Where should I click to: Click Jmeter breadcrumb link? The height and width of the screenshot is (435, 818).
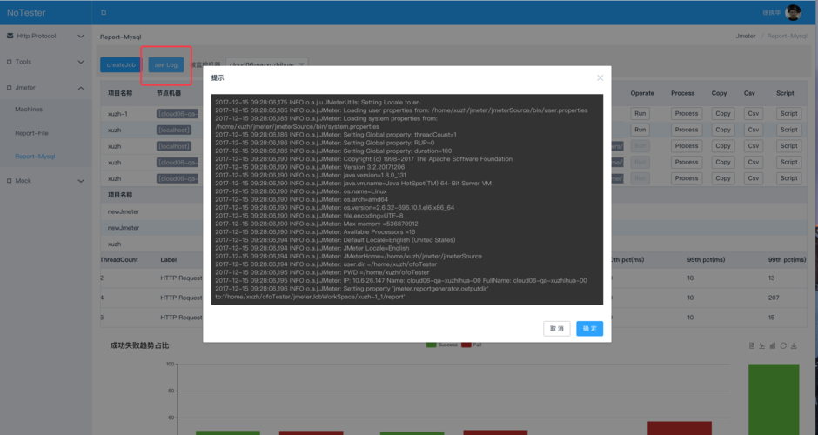pos(746,36)
